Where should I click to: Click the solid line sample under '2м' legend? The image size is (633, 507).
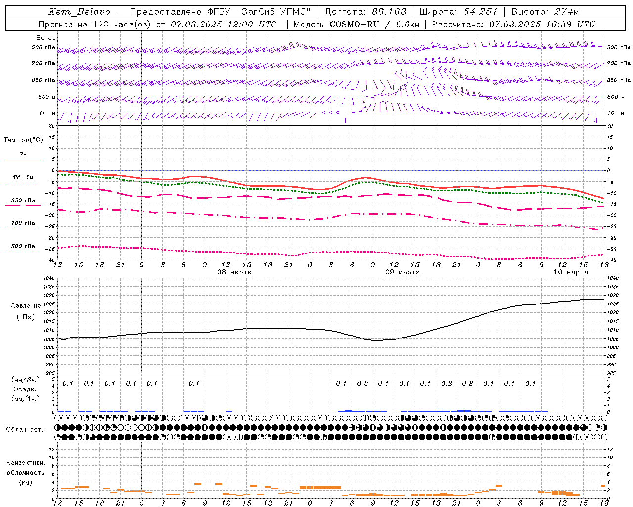pos(23,160)
